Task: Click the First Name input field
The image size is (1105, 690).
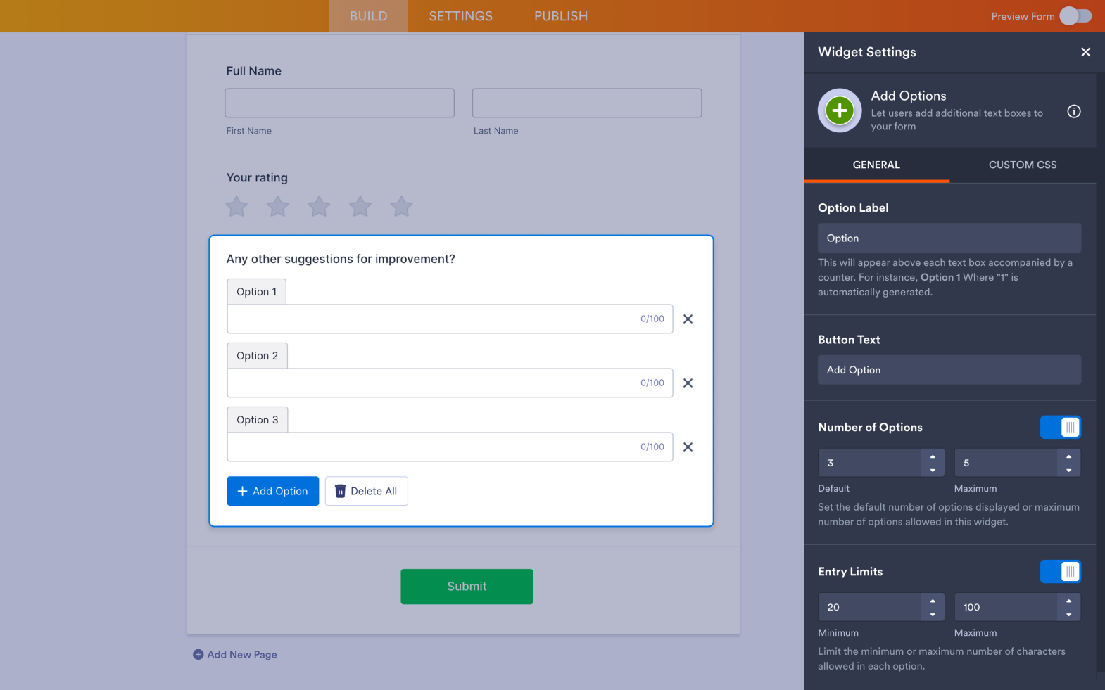Action: click(x=339, y=103)
